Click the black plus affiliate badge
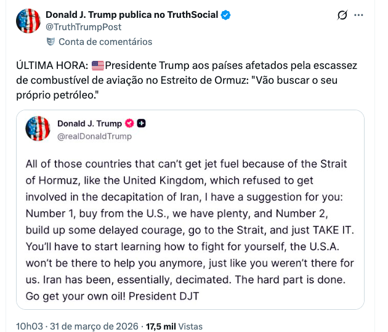The height and width of the screenshot is (332, 388). pyautogui.click(x=141, y=123)
